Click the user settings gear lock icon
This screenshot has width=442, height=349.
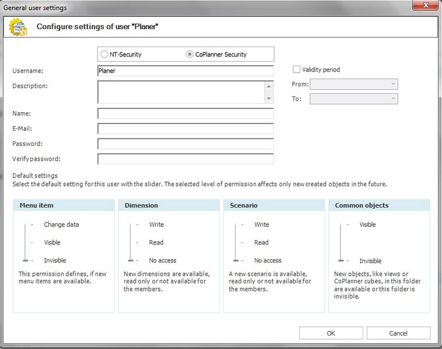tap(17, 27)
